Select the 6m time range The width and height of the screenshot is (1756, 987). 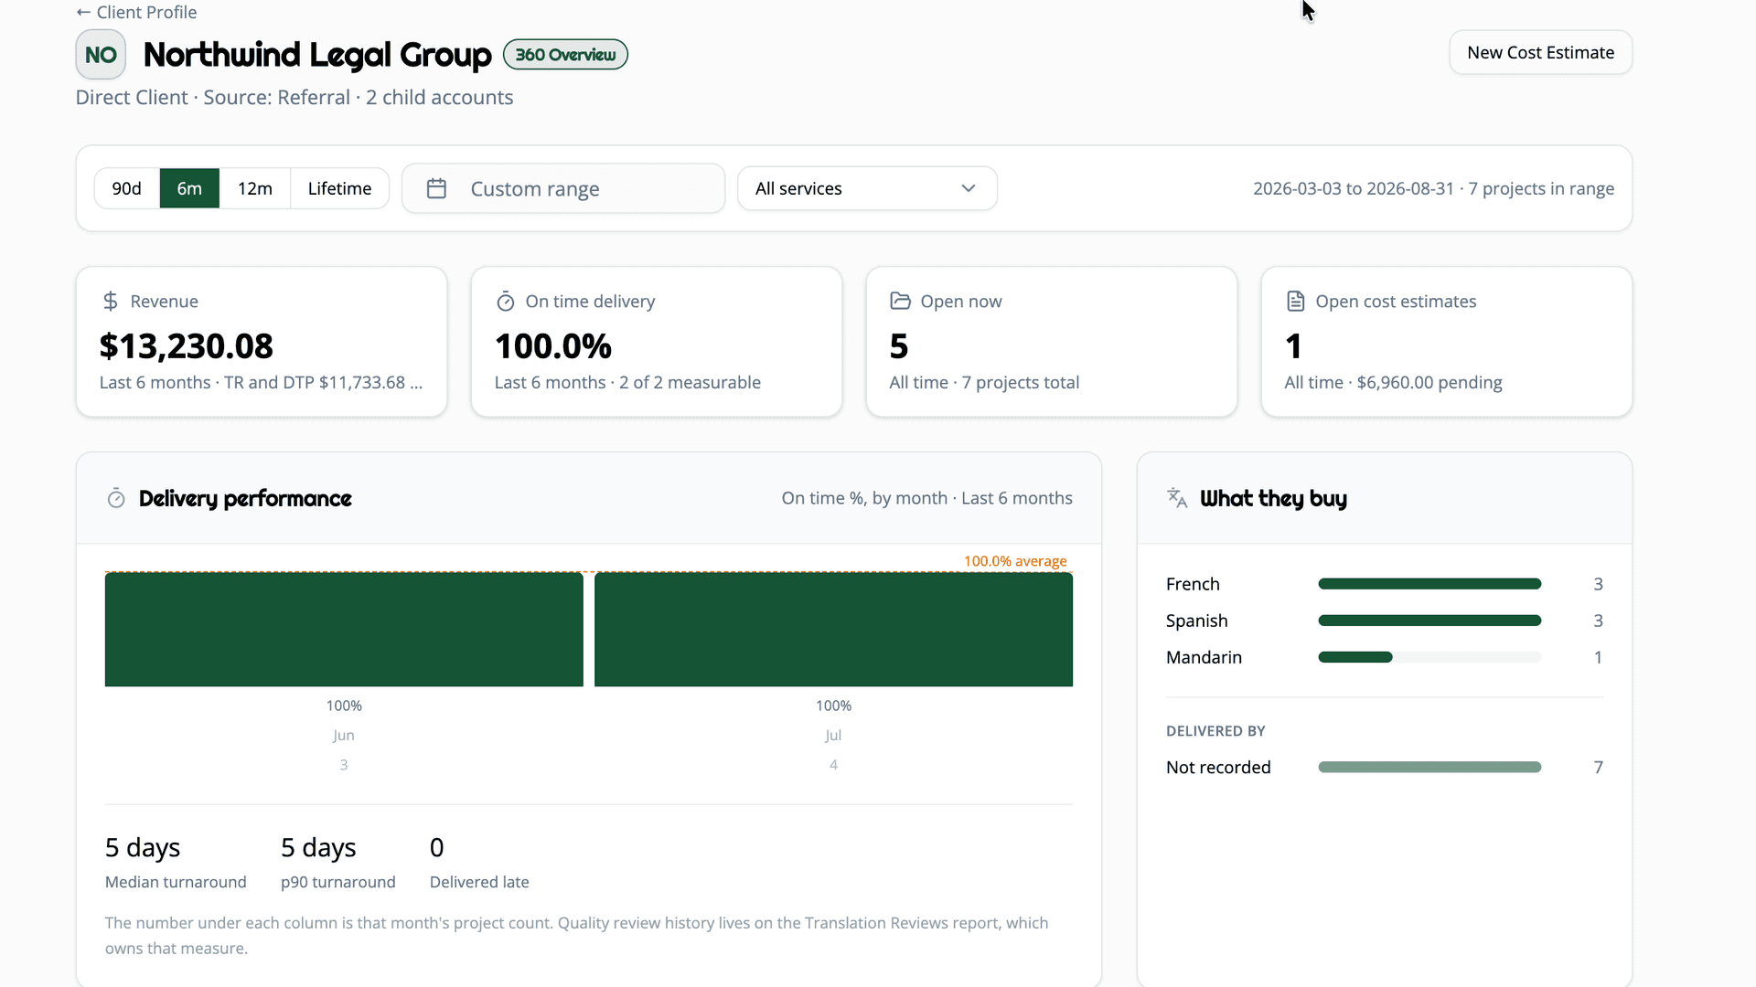(x=189, y=188)
